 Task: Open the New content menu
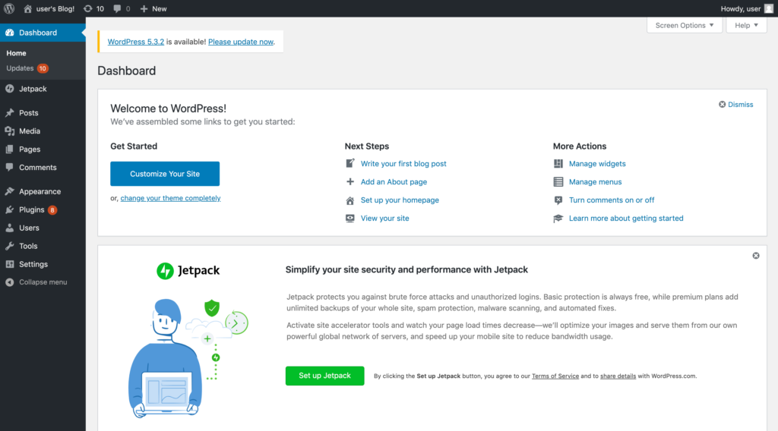coord(153,8)
